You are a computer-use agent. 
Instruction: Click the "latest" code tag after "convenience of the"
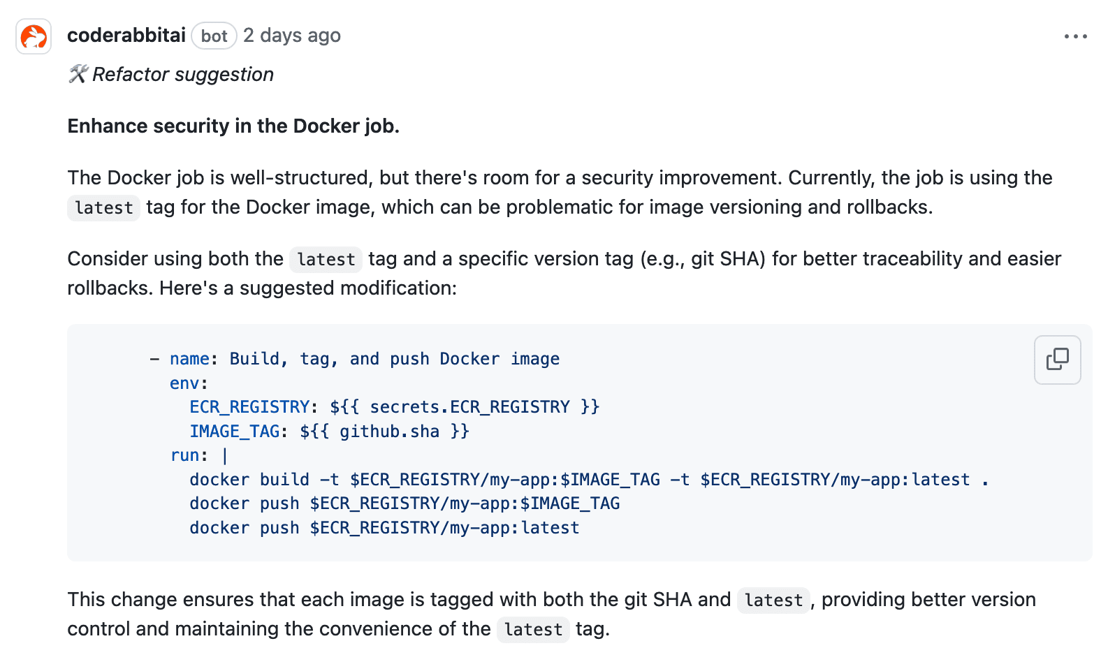(x=533, y=630)
